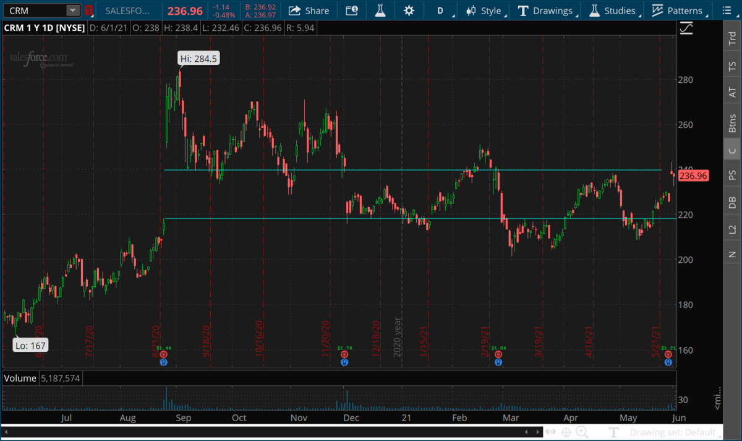Select the C sidebar tab
This screenshot has width=742, height=441.
coord(732,150)
